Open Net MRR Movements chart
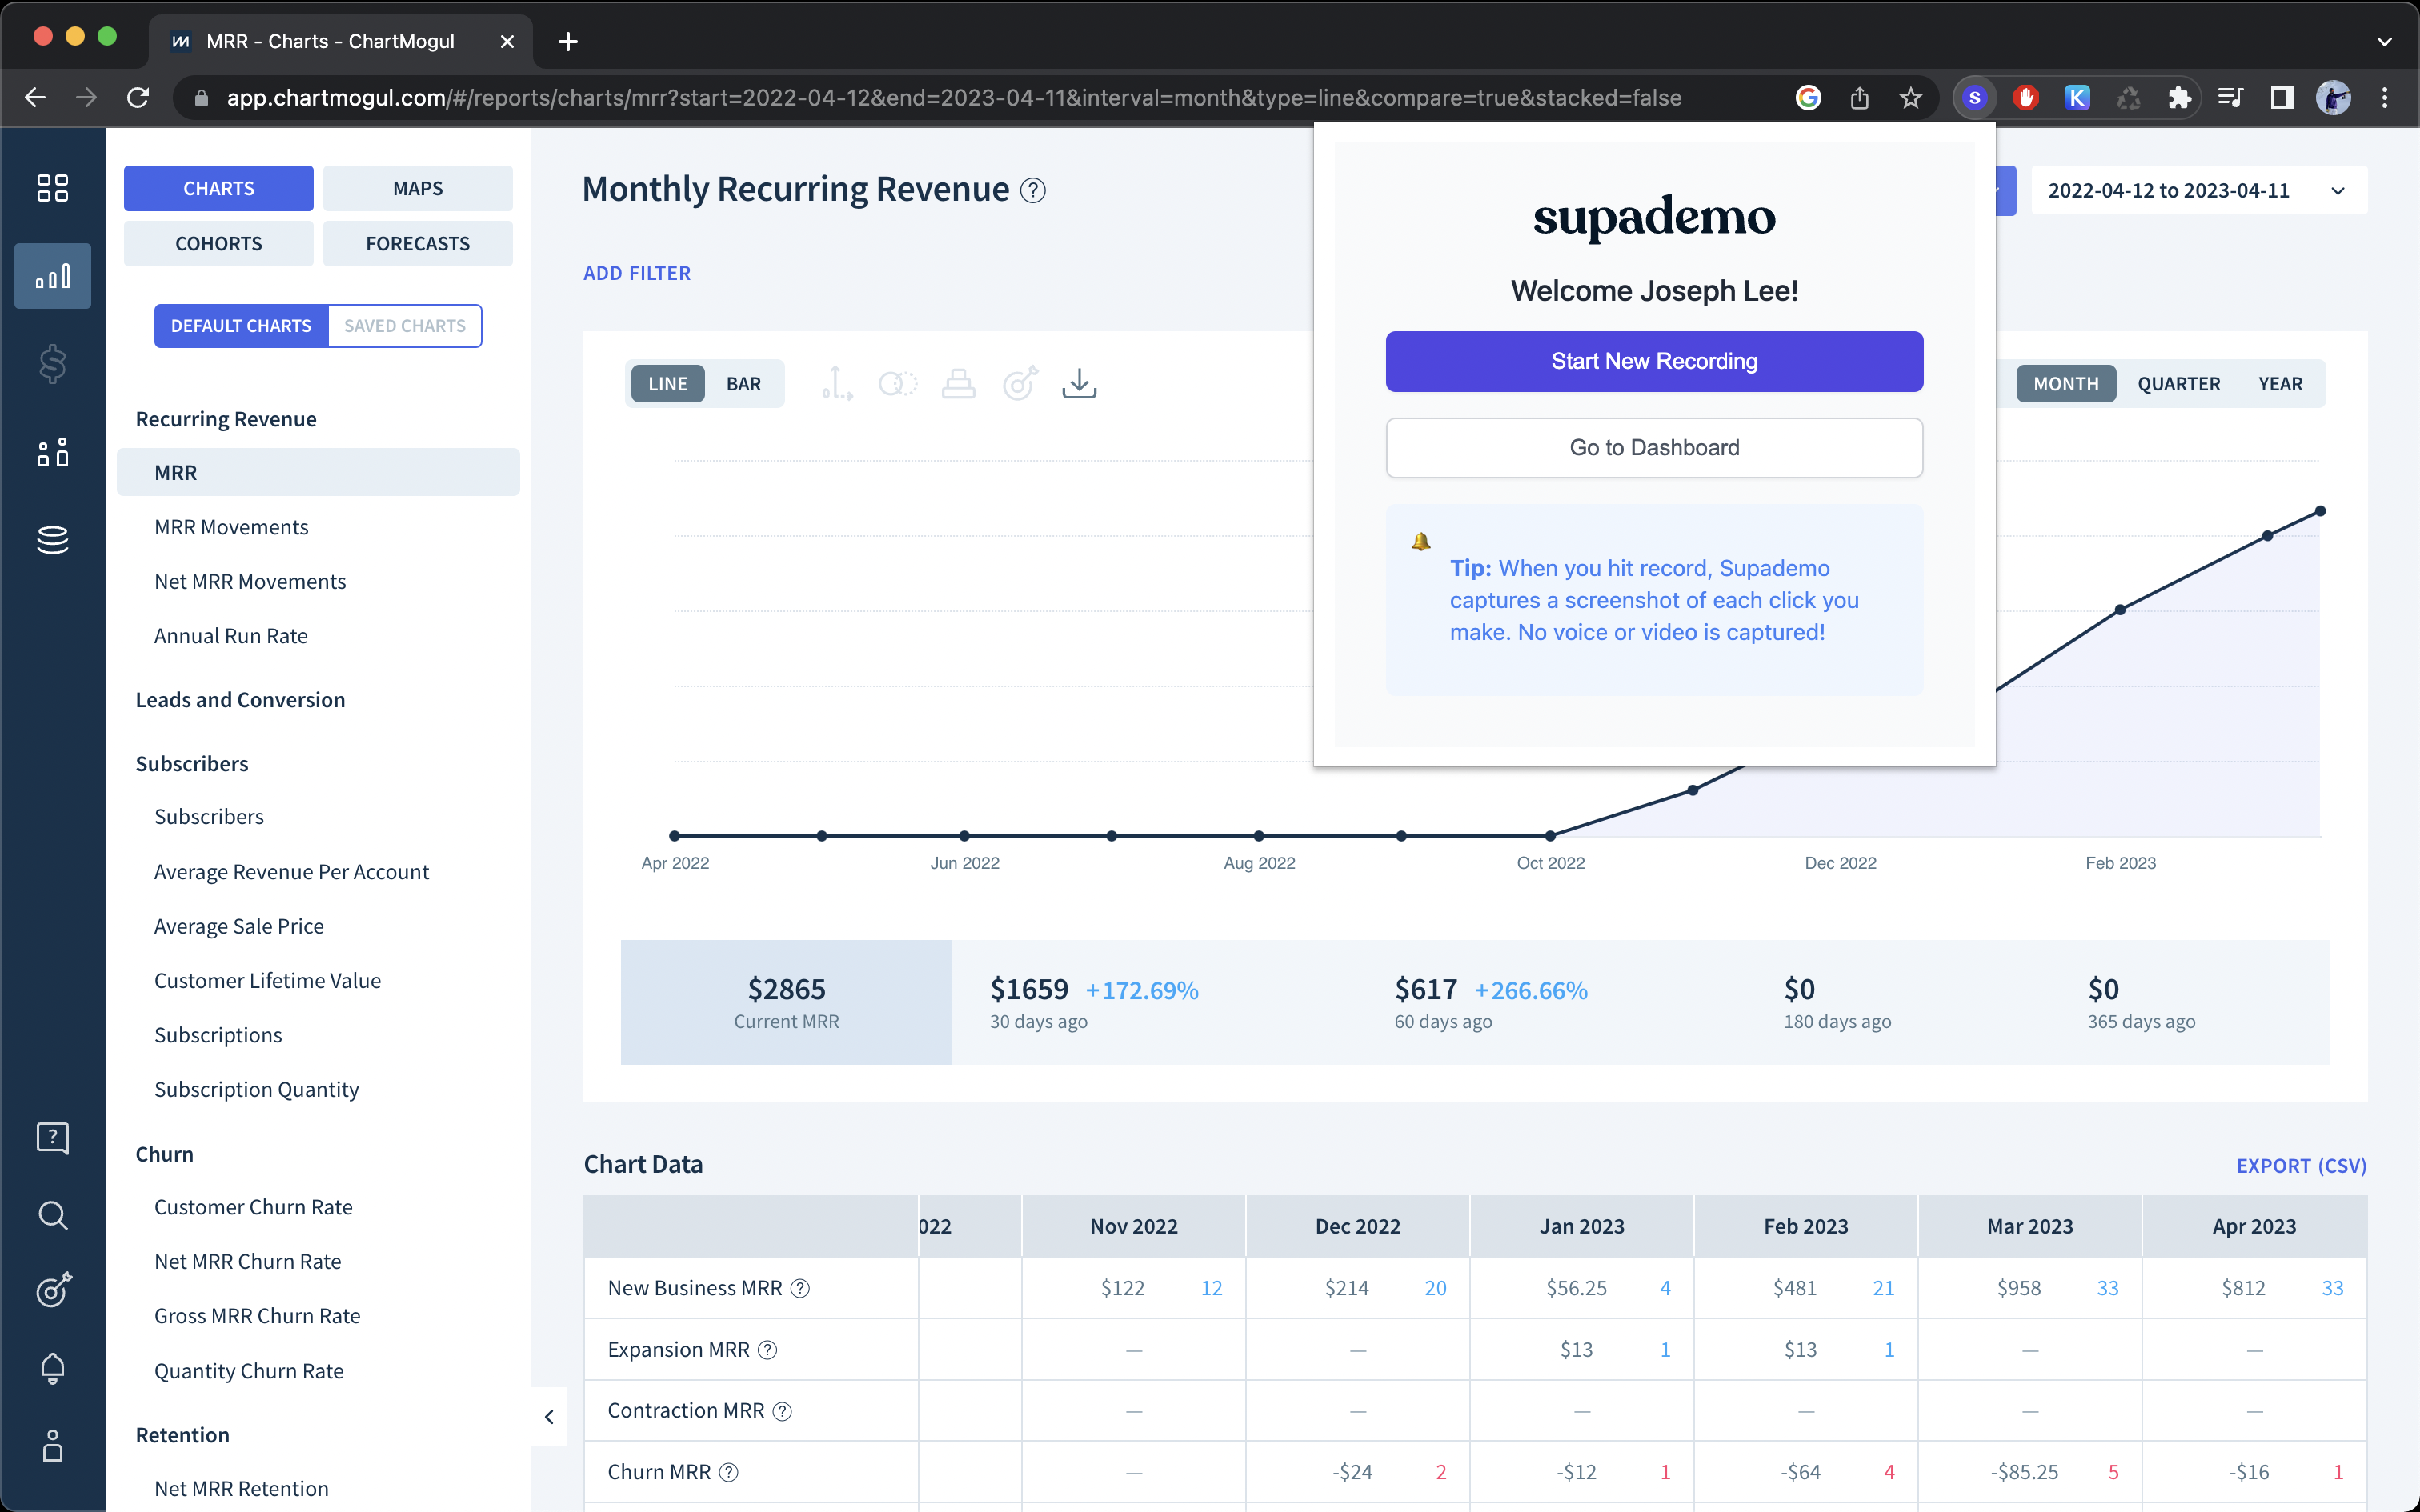2420x1512 pixels. [x=250, y=582]
